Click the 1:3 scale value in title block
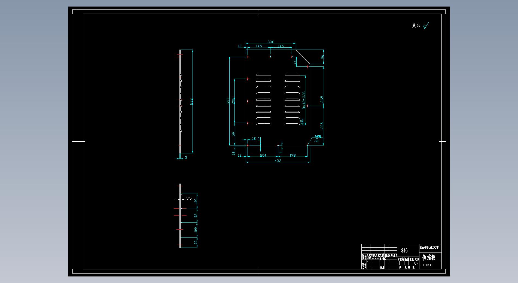This screenshot has height=283, width=518. 416,263
